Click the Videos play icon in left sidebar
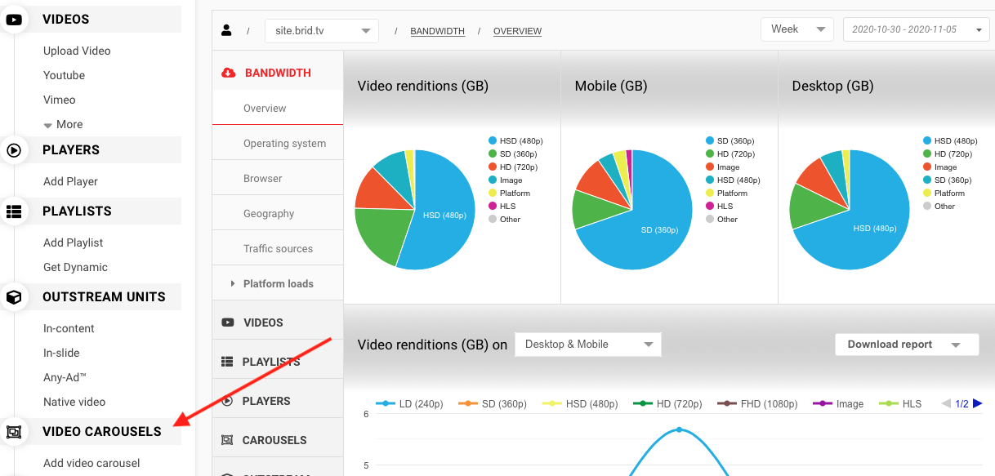995x476 pixels. pyautogui.click(x=14, y=19)
